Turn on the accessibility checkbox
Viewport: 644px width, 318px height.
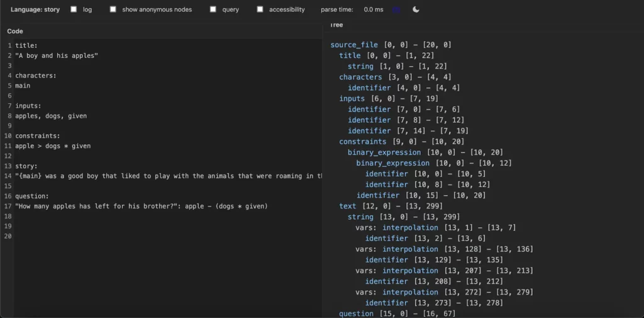coord(260,9)
